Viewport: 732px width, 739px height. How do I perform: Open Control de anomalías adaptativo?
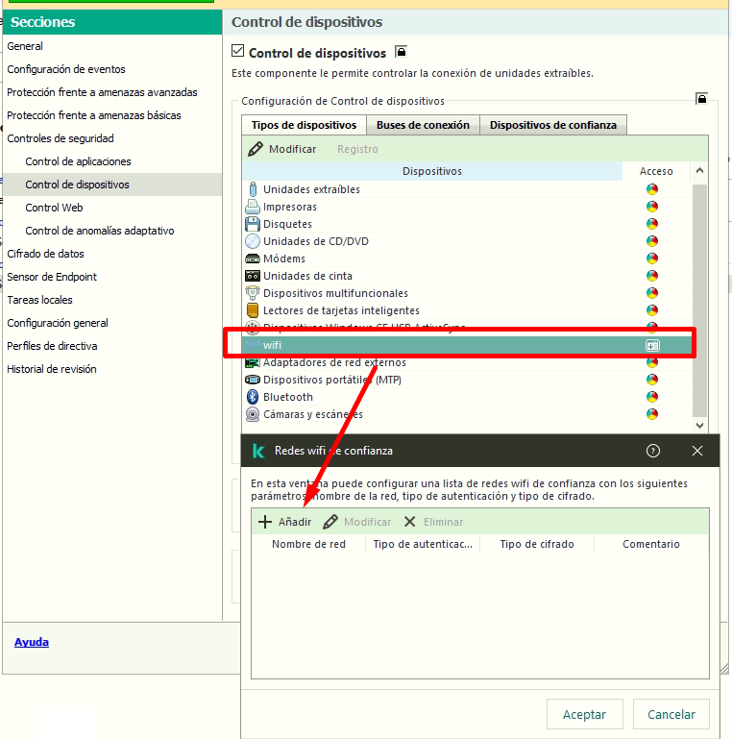[x=100, y=231]
